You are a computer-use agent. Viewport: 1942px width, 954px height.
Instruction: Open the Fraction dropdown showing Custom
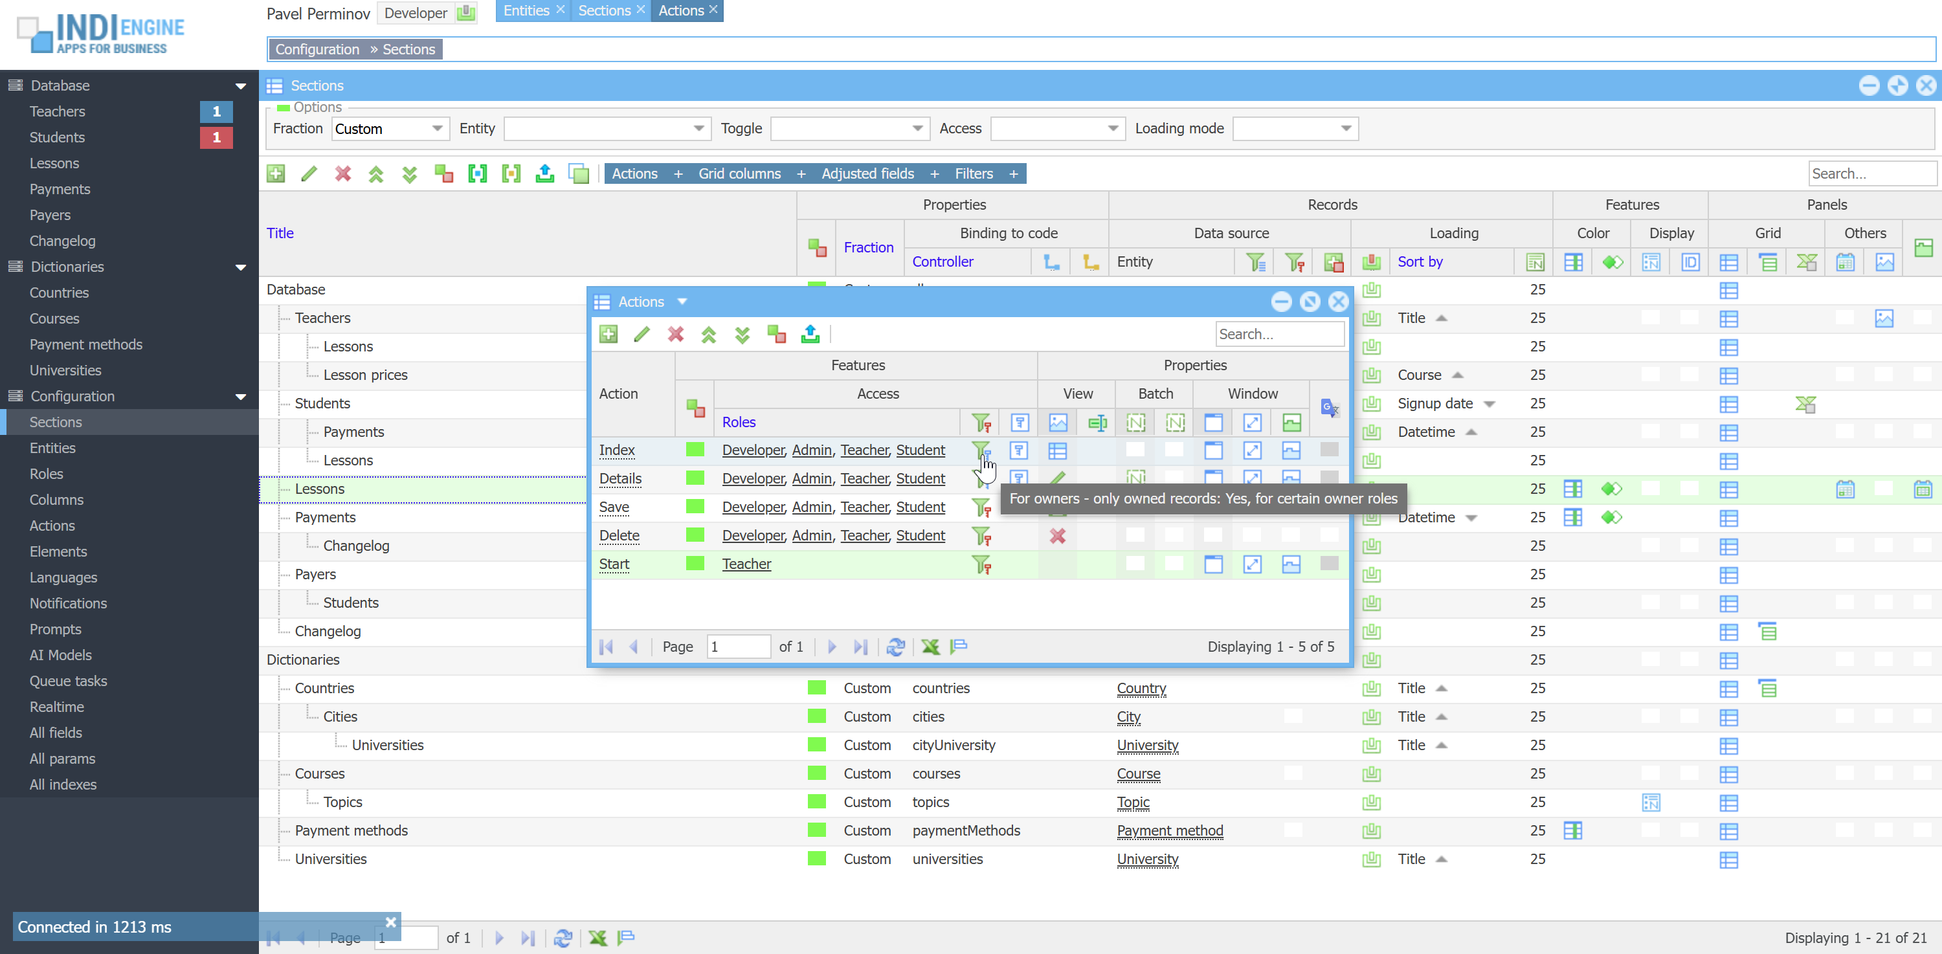(436, 129)
